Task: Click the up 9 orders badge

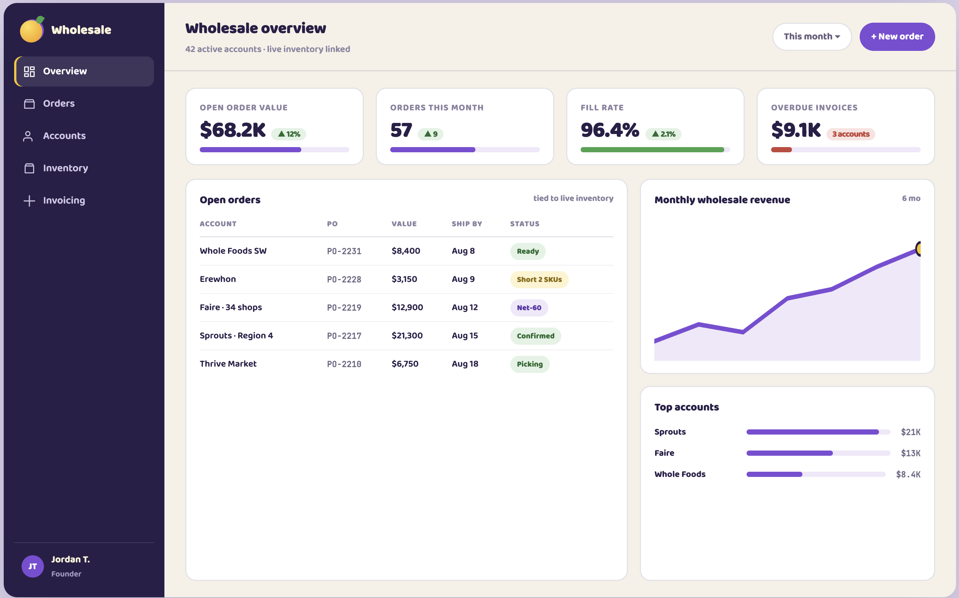Action: coord(430,134)
